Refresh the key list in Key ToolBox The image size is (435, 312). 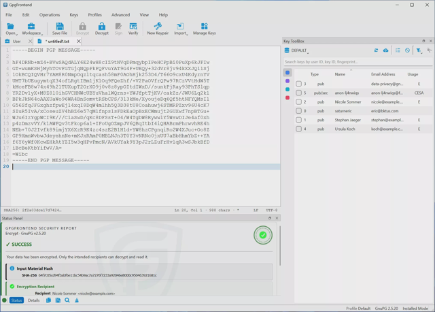(x=376, y=50)
